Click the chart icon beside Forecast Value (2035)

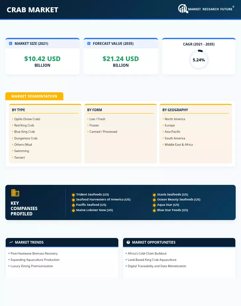(x=89, y=43)
